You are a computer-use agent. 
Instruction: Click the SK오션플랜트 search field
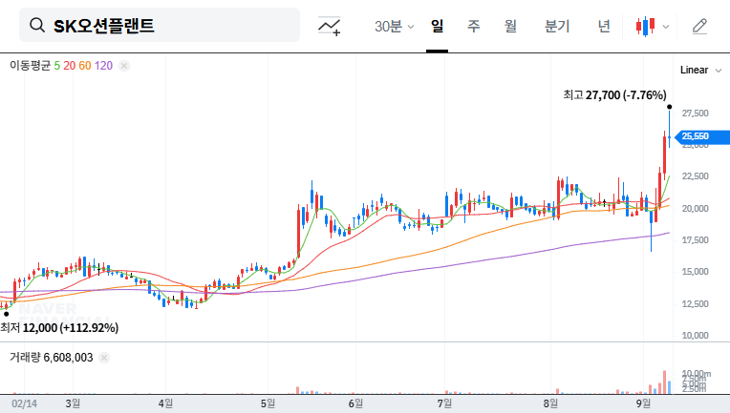click(x=160, y=25)
